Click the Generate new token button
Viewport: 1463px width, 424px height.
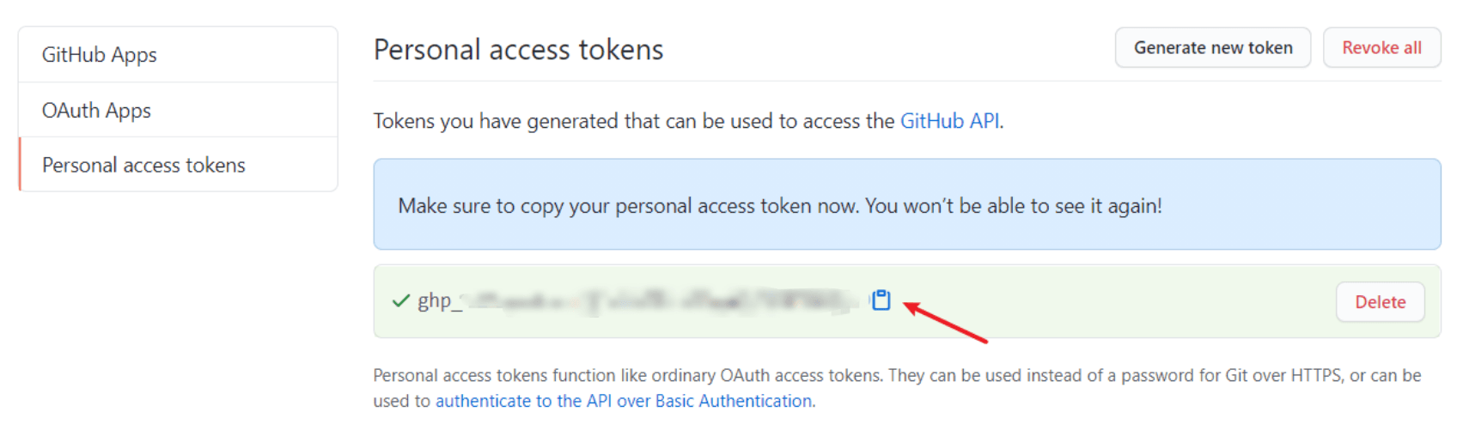click(1213, 48)
